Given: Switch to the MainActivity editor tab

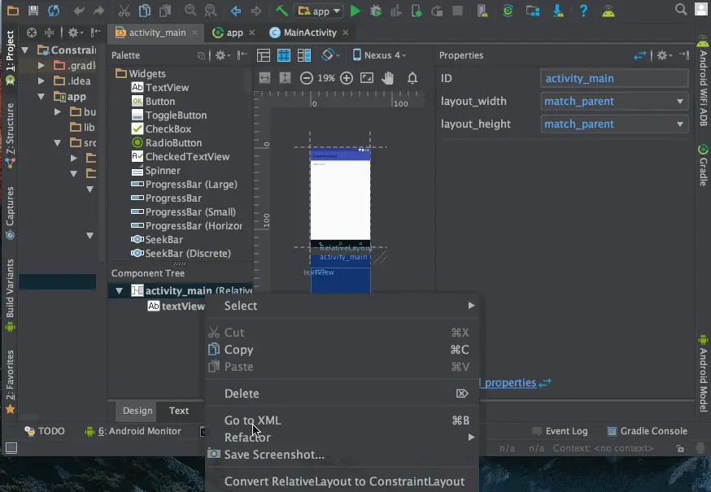Looking at the screenshot, I should [309, 33].
